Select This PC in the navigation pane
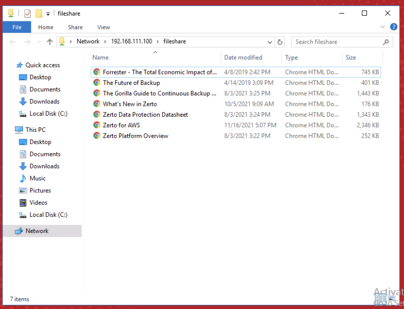This screenshot has width=404, height=309. tap(35, 130)
